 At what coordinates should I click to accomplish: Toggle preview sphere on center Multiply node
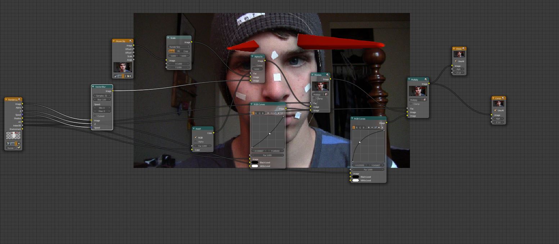(x=328, y=75)
